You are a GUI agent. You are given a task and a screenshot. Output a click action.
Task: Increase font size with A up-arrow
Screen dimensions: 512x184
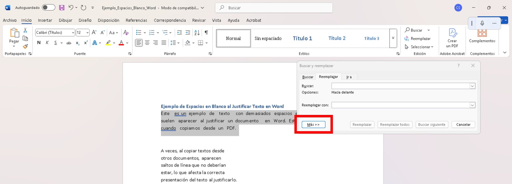click(x=94, y=32)
